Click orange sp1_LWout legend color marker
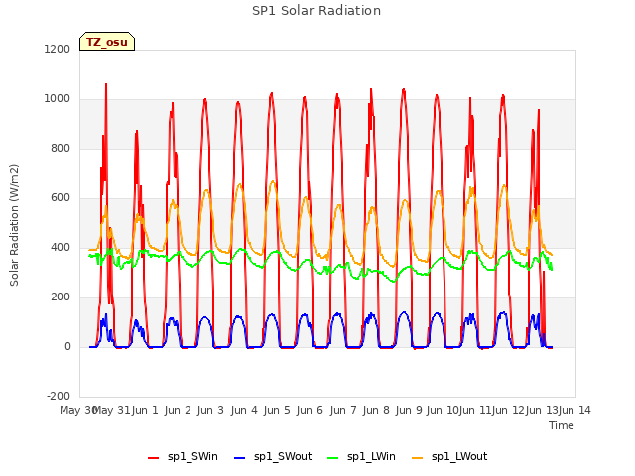 pyautogui.click(x=417, y=458)
